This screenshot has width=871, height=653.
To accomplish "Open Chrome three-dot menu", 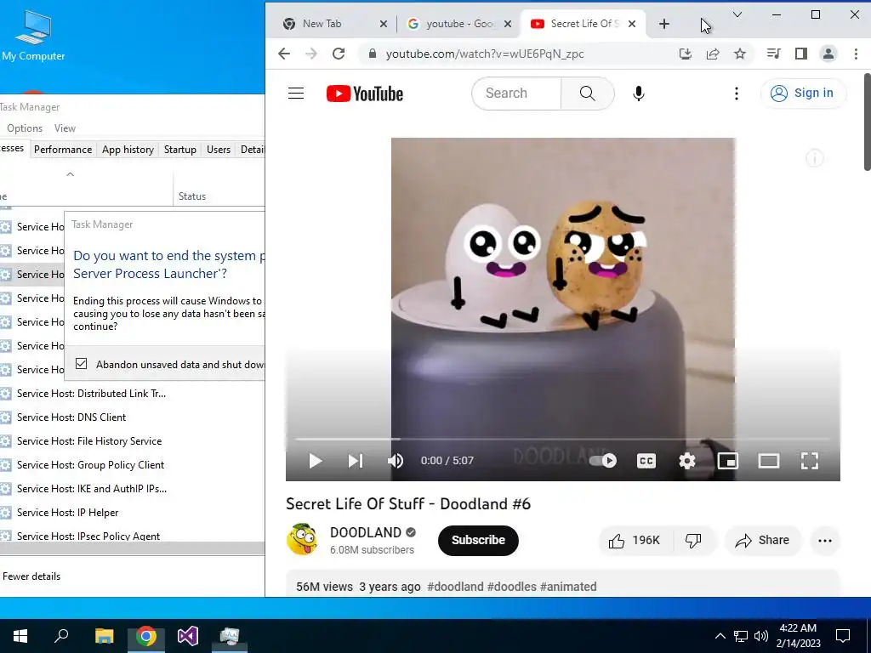I will 856,54.
